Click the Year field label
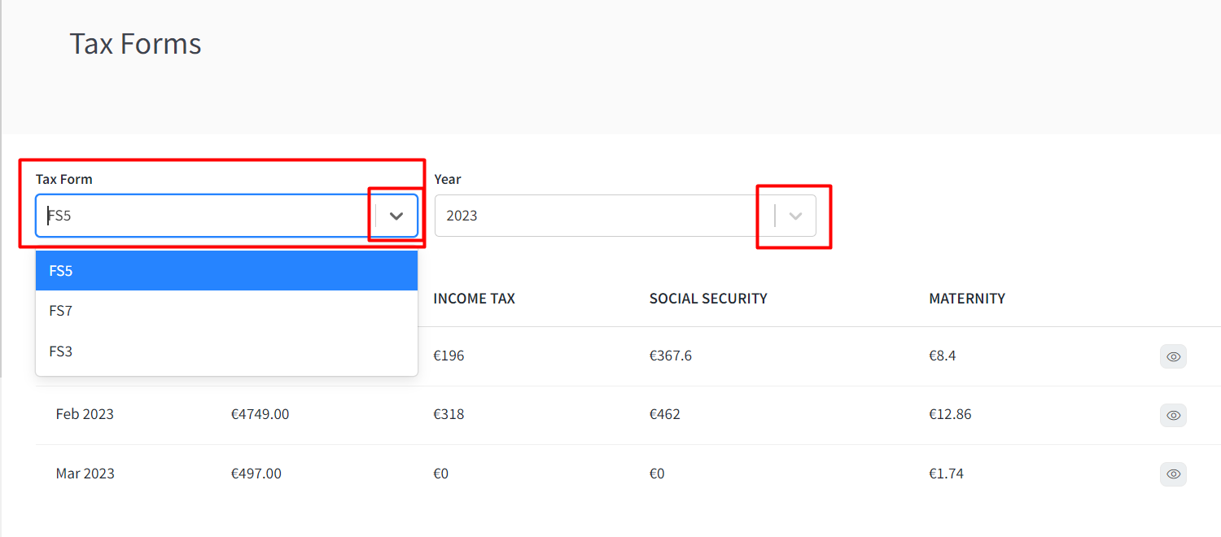This screenshot has width=1221, height=537. 448,179
